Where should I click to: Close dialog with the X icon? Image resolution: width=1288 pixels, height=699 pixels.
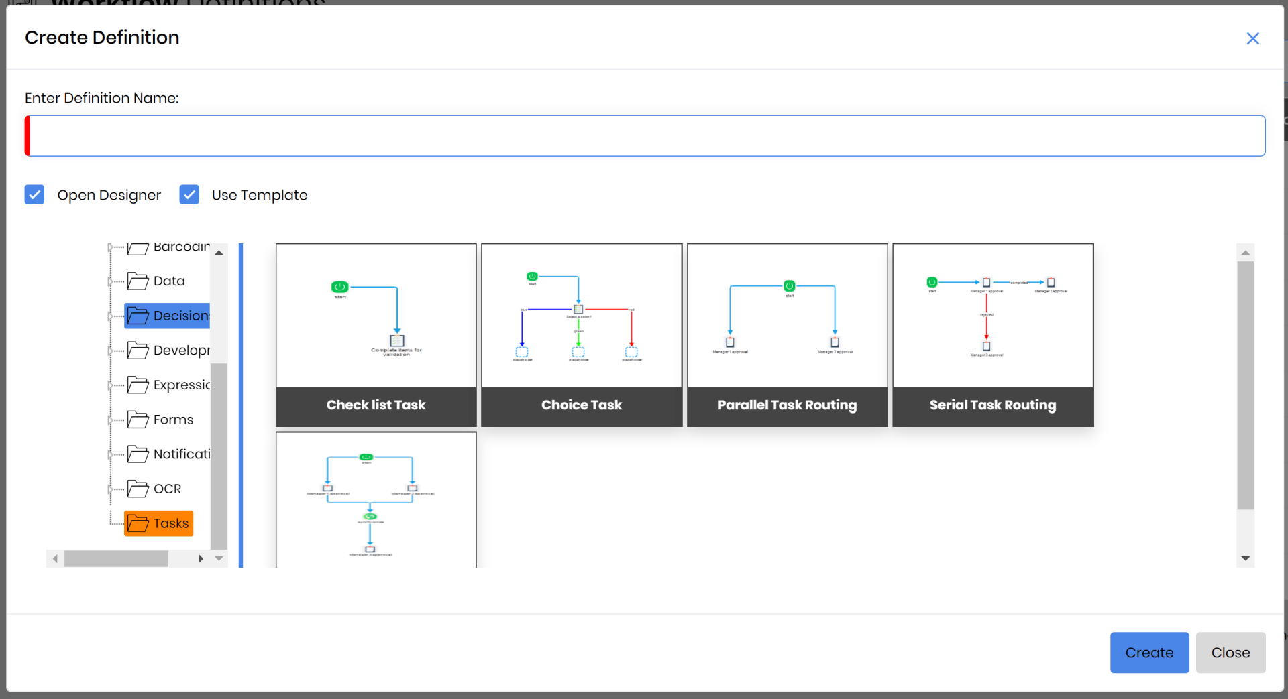pyautogui.click(x=1252, y=38)
